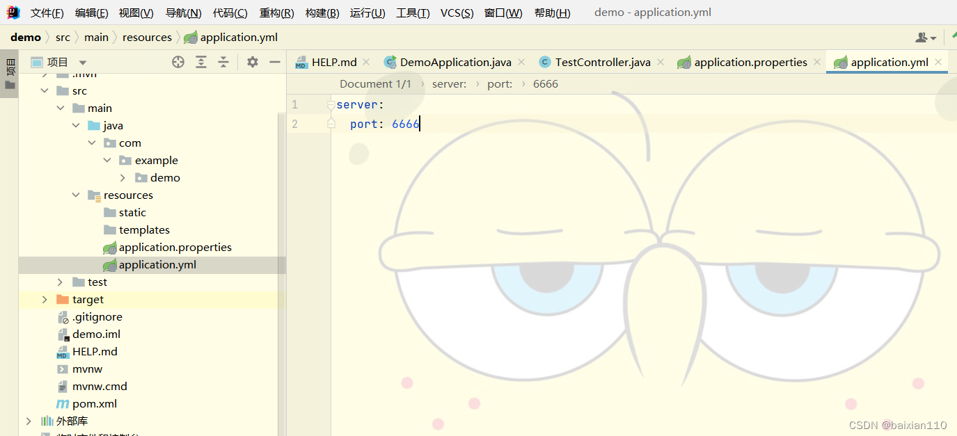This screenshot has width=957, height=436.
Task: Close the DemoApplication.java tab
Action: [521, 62]
